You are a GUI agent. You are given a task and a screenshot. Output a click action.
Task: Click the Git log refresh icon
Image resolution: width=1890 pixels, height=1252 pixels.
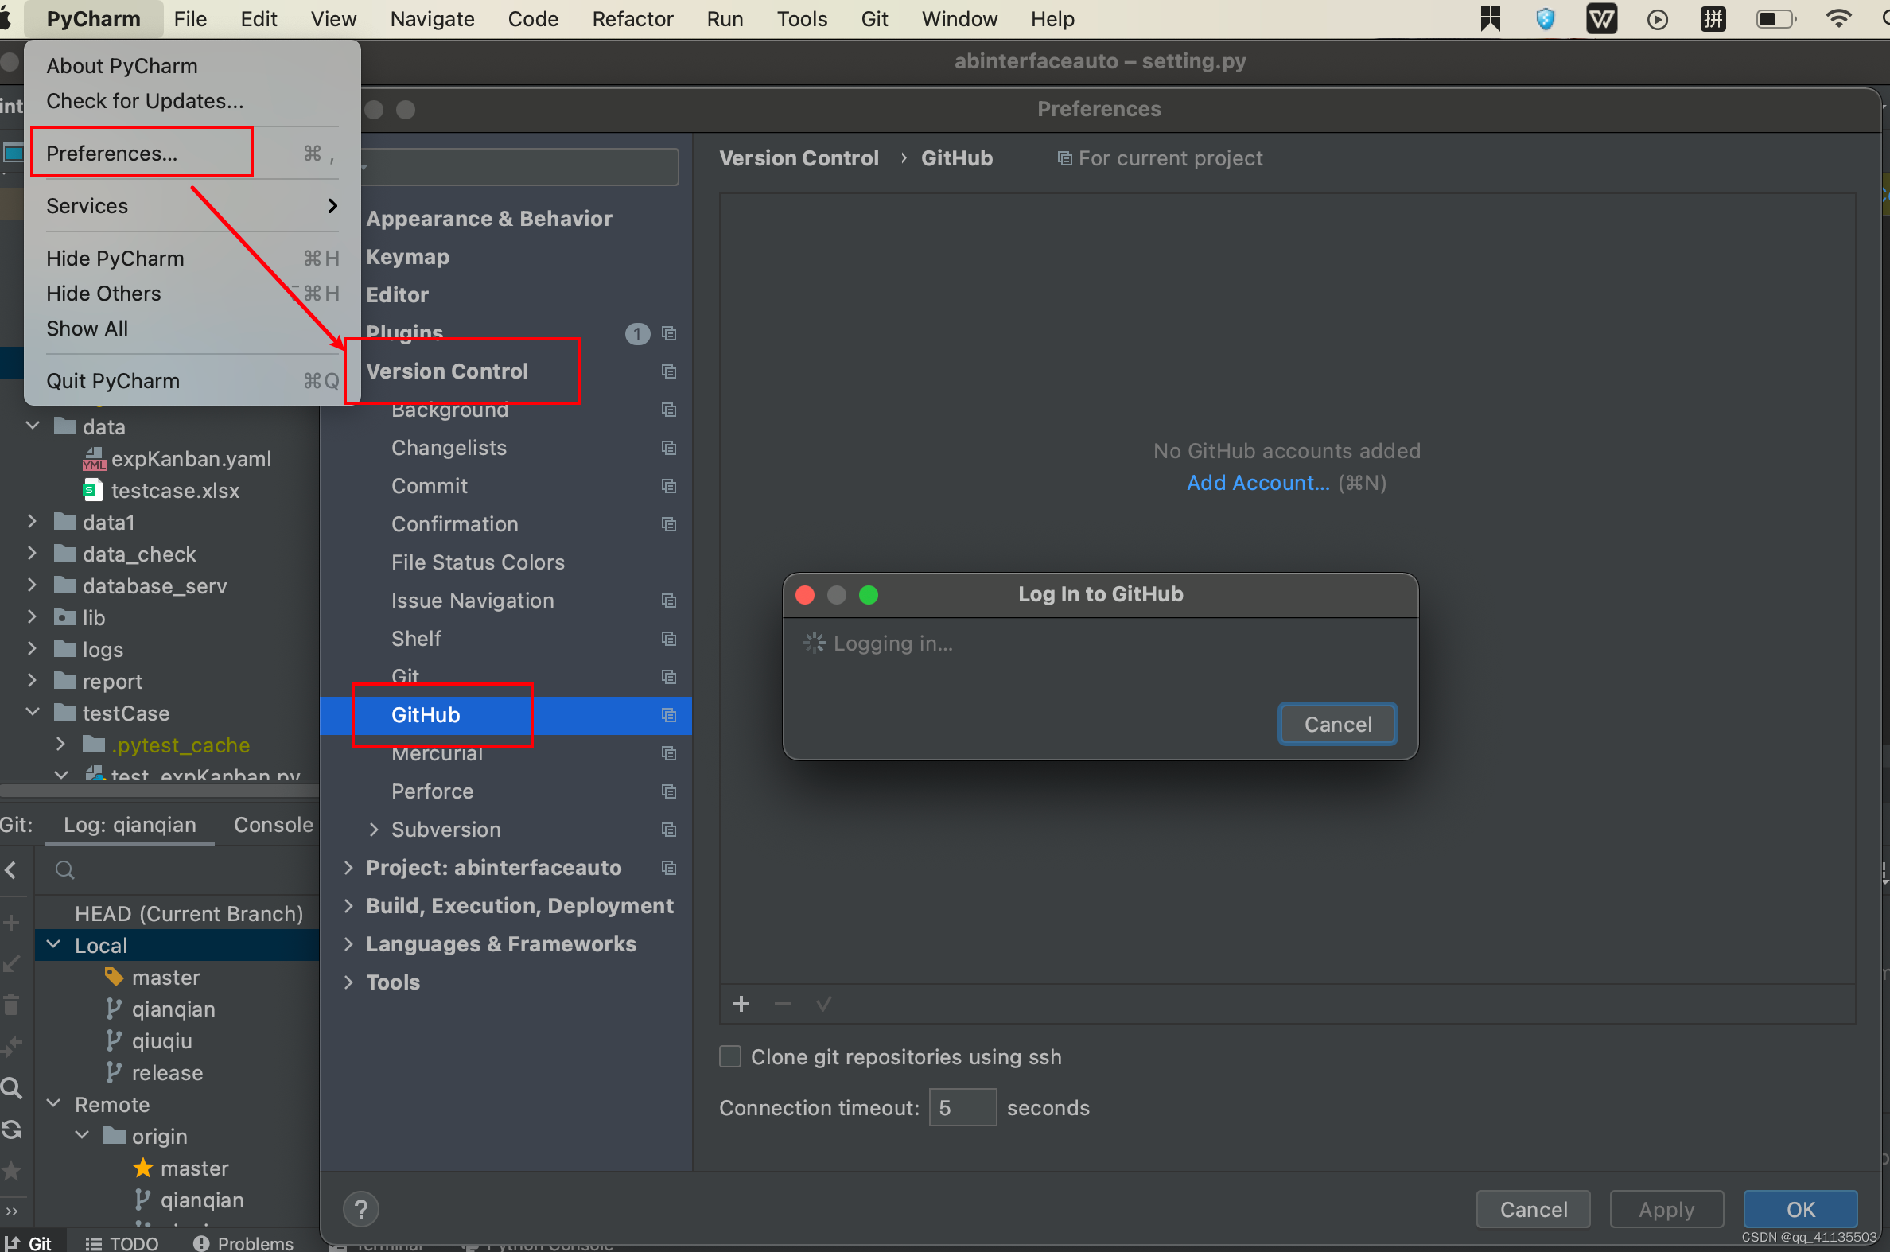click(11, 1129)
